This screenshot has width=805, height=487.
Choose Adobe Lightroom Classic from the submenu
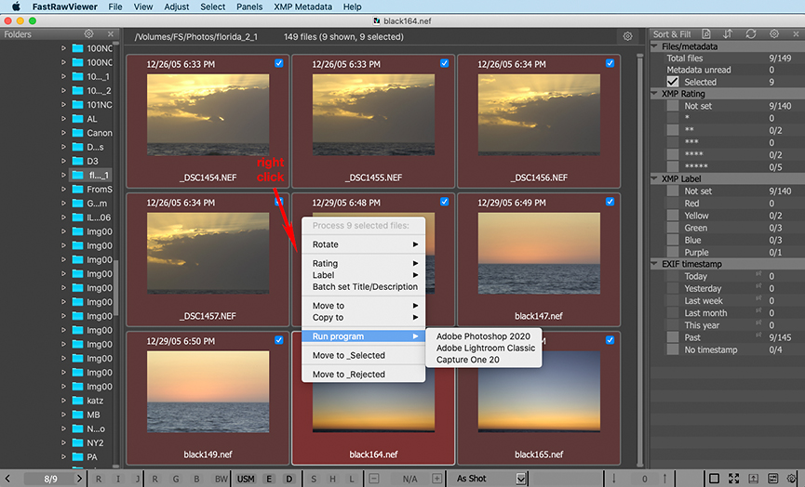click(486, 348)
